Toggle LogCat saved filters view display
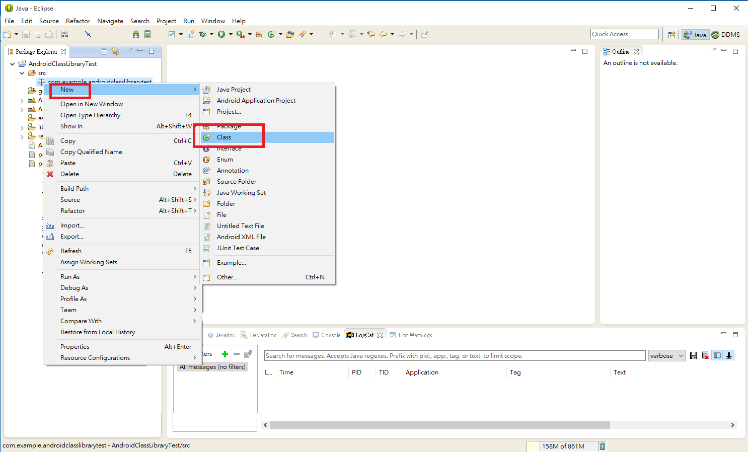 tap(717, 355)
